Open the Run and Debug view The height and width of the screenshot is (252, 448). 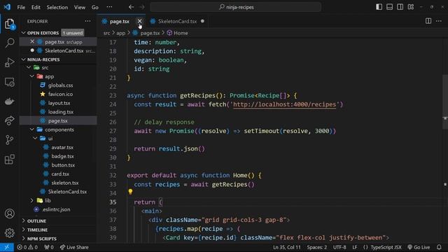9,62
